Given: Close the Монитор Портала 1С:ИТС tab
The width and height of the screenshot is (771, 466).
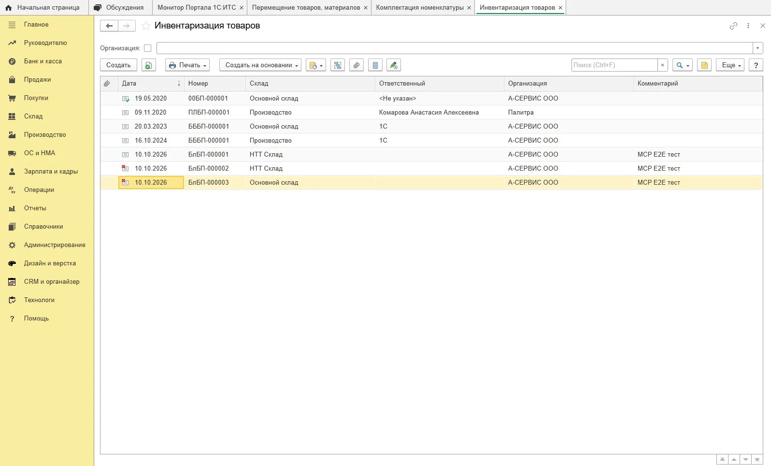Looking at the screenshot, I should [x=242, y=8].
